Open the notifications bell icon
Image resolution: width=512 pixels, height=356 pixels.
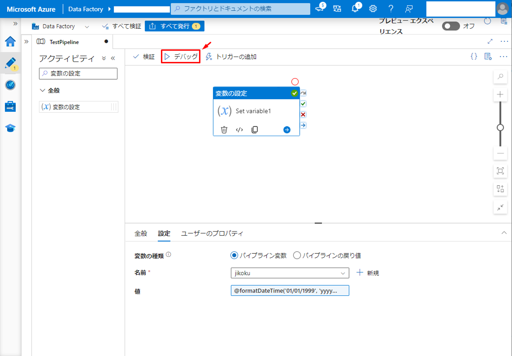[355, 8]
